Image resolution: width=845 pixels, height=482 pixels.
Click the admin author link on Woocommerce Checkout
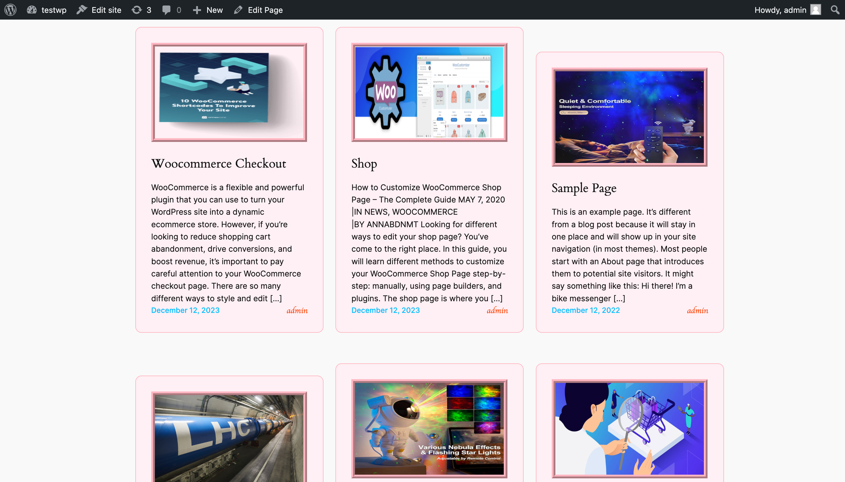(297, 310)
